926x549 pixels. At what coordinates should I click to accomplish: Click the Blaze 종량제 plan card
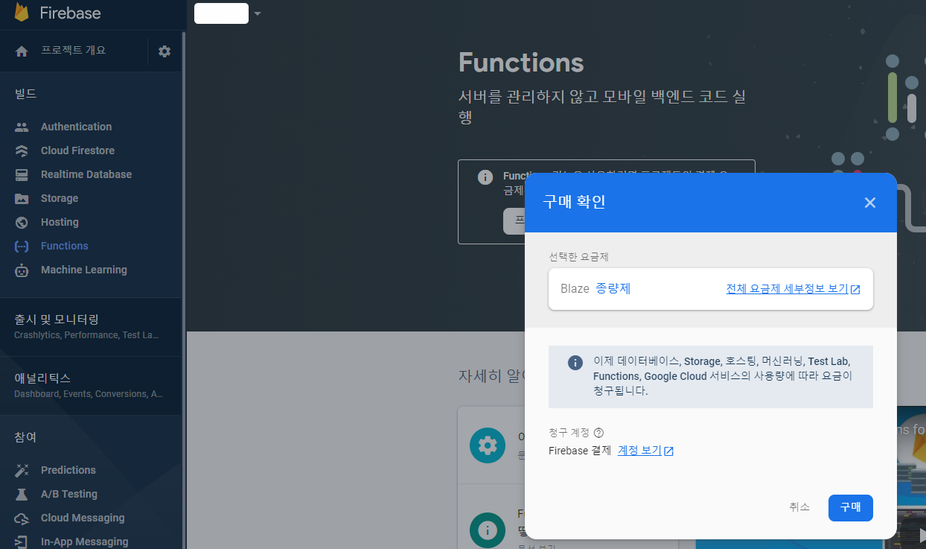(711, 289)
